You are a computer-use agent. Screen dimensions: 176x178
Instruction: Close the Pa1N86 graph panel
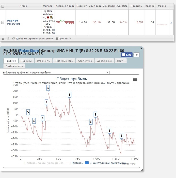[x=141, y=48]
